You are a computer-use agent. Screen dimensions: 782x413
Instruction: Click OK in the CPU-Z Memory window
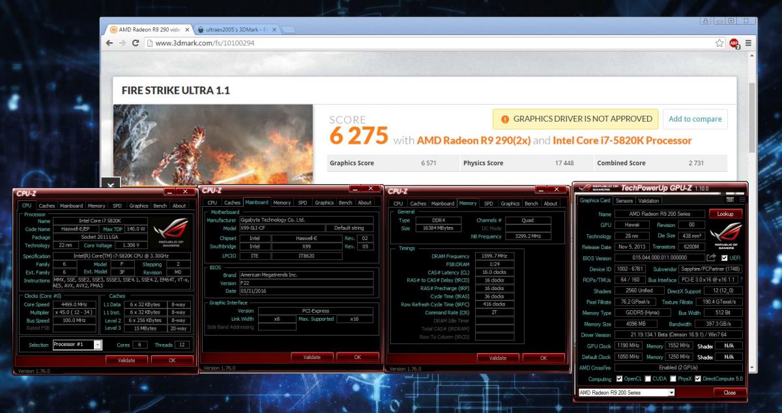[543, 358]
